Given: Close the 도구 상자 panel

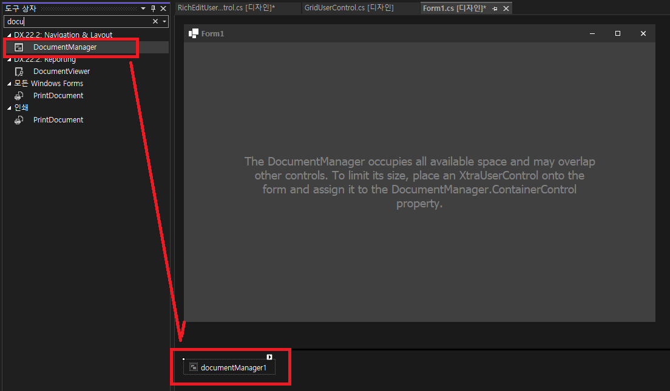Looking at the screenshot, I should coord(163,8).
